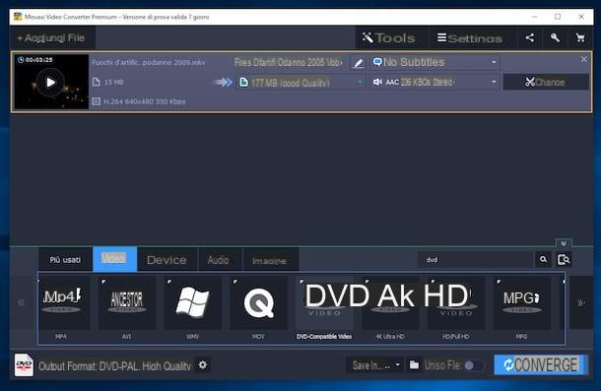Remove the file with the X icon
The width and height of the screenshot is (601, 391).
tap(583, 59)
